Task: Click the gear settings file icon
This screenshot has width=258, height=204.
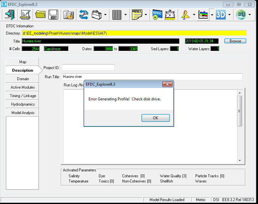Action: 69,15
